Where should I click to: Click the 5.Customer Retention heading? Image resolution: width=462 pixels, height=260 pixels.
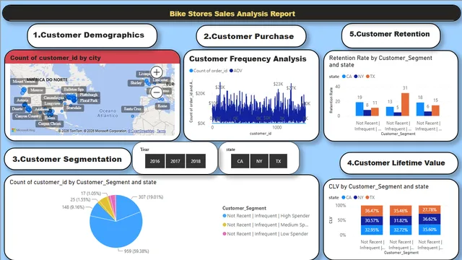(x=390, y=34)
